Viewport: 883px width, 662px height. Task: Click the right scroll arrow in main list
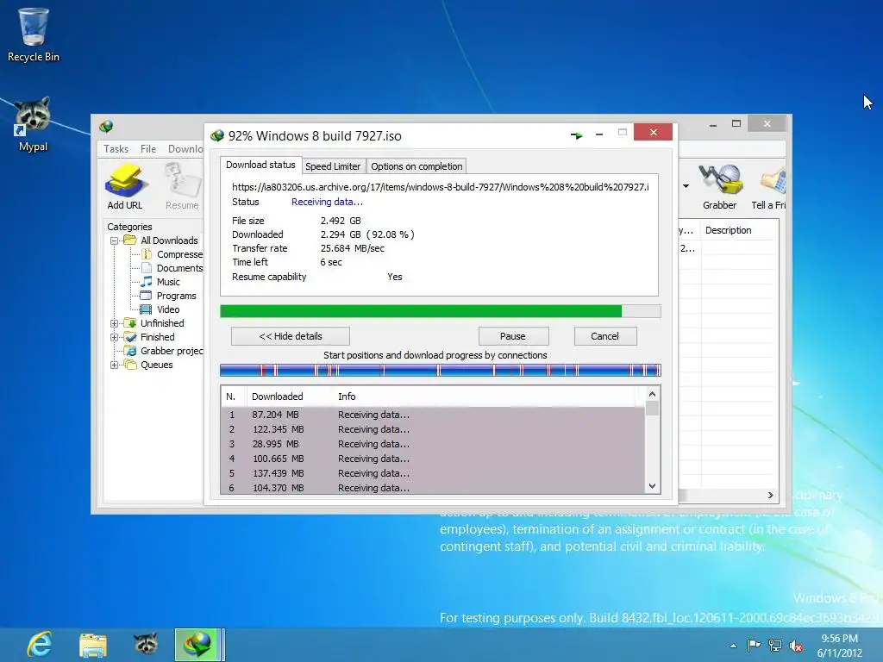[770, 496]
